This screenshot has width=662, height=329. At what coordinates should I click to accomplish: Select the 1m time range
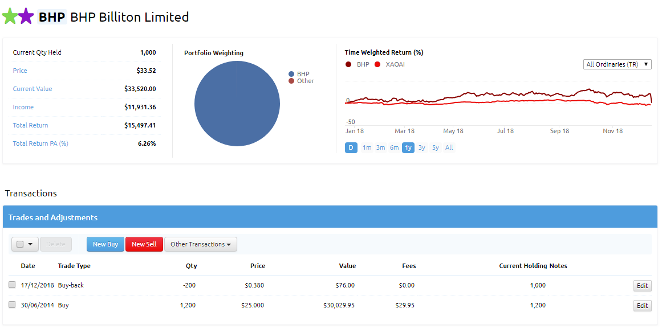(367, 147)
